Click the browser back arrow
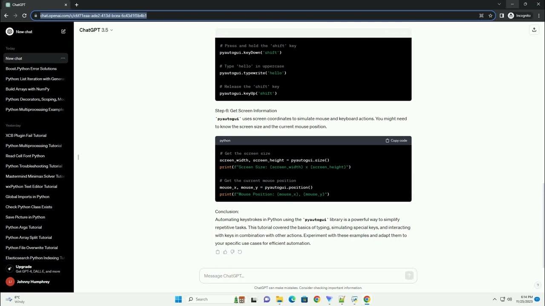Image resolution: width=545 pixels, height=306 pixels. click(6, 15)
